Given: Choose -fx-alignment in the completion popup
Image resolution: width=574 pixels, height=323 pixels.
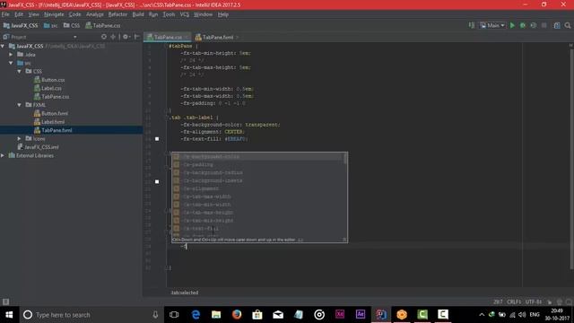Looking at the screenshot, I should coord(257,188).
